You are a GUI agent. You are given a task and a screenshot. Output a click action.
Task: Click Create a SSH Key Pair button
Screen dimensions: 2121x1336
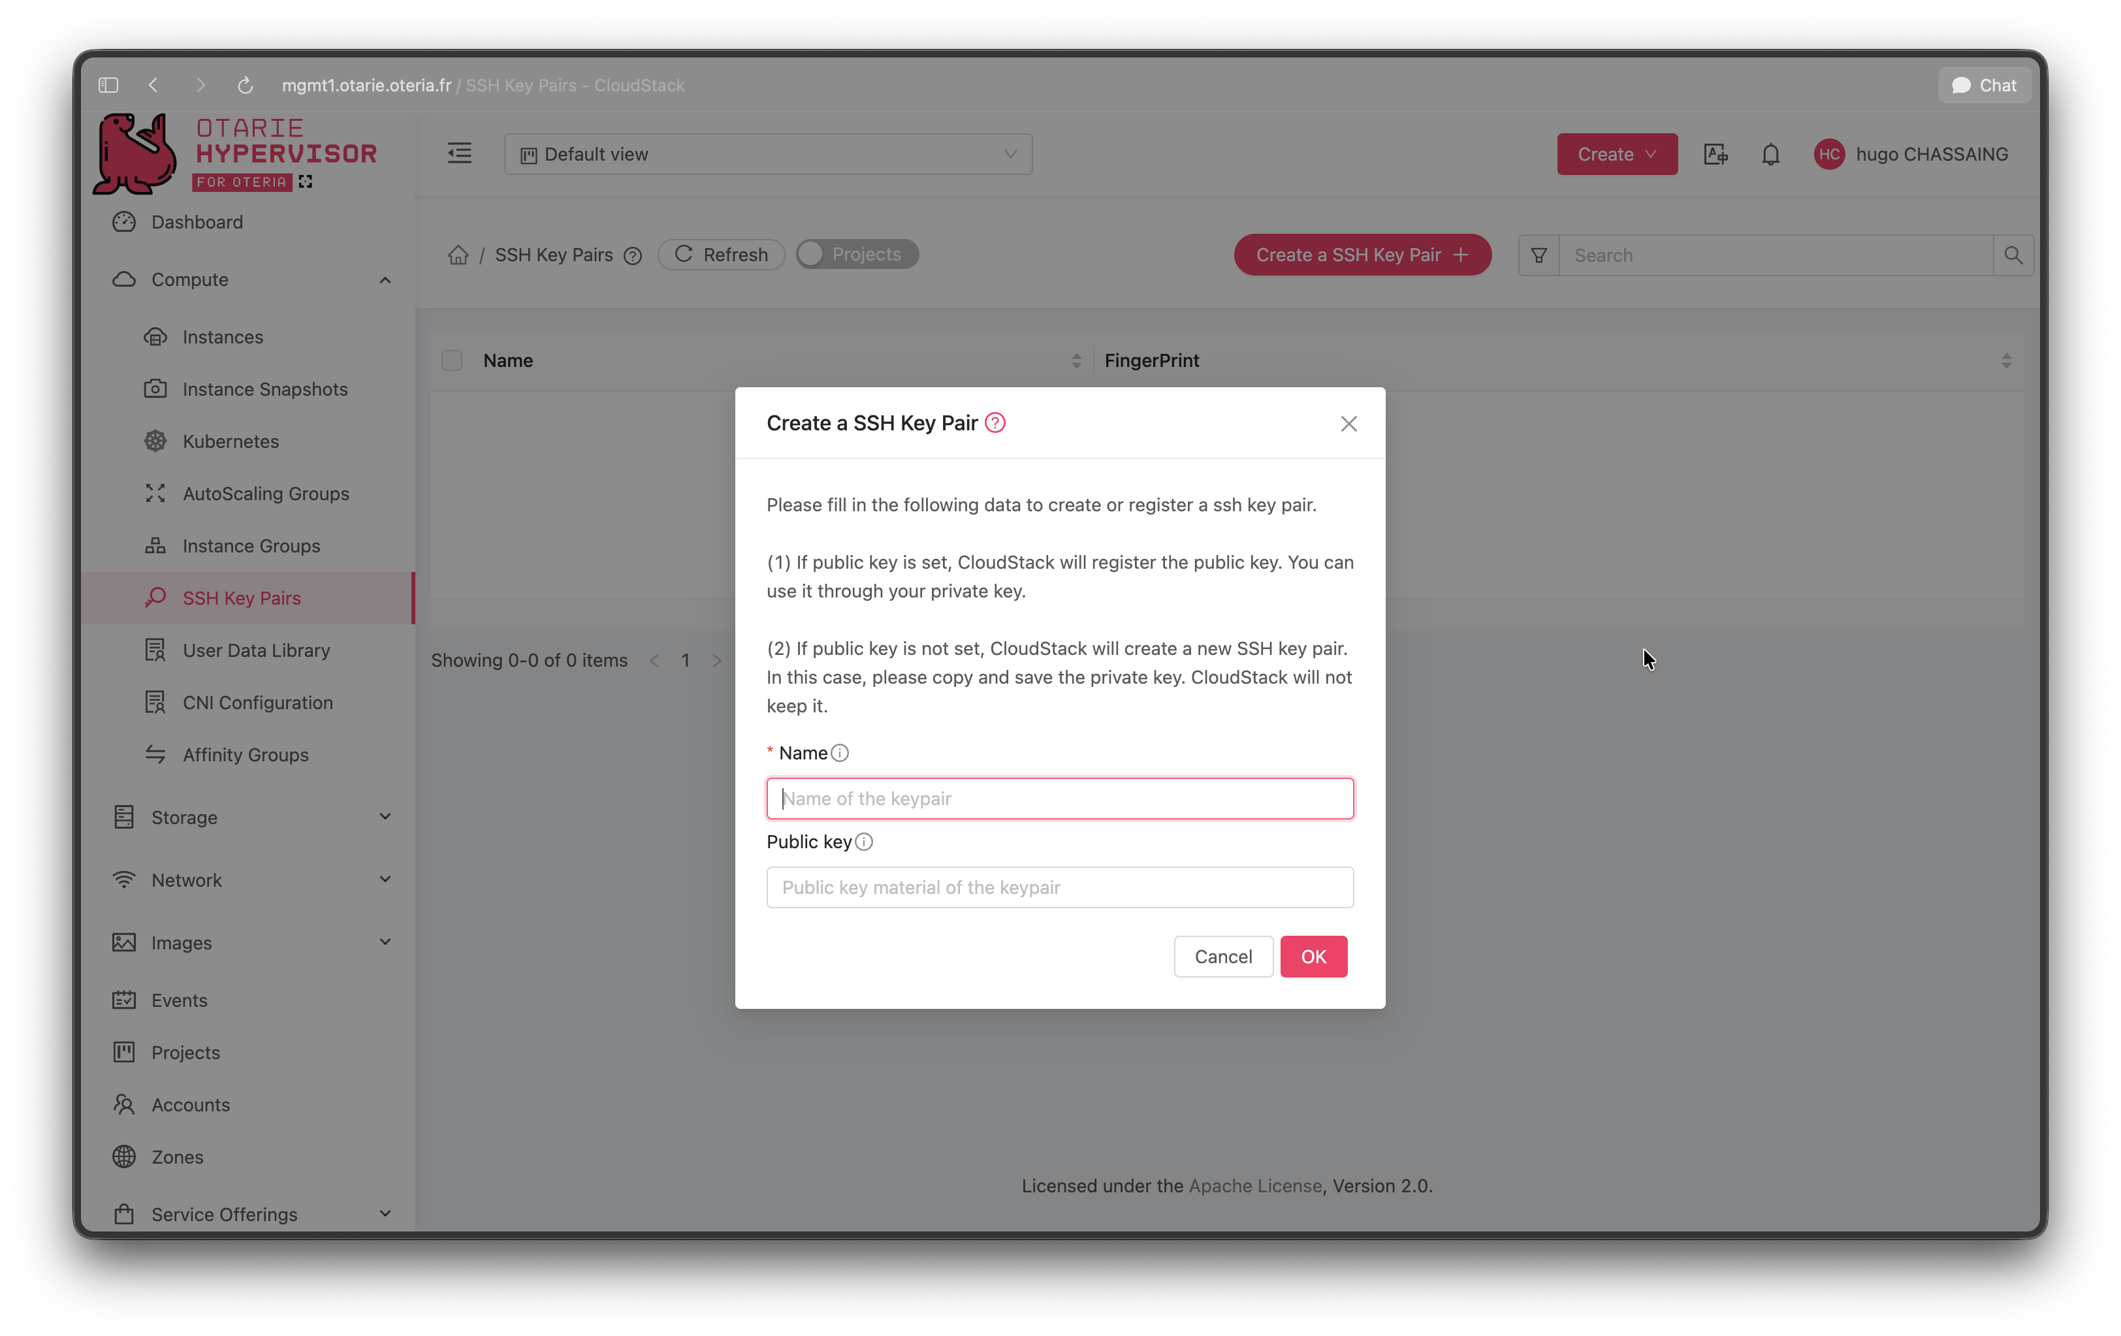tap(1362, 255)
